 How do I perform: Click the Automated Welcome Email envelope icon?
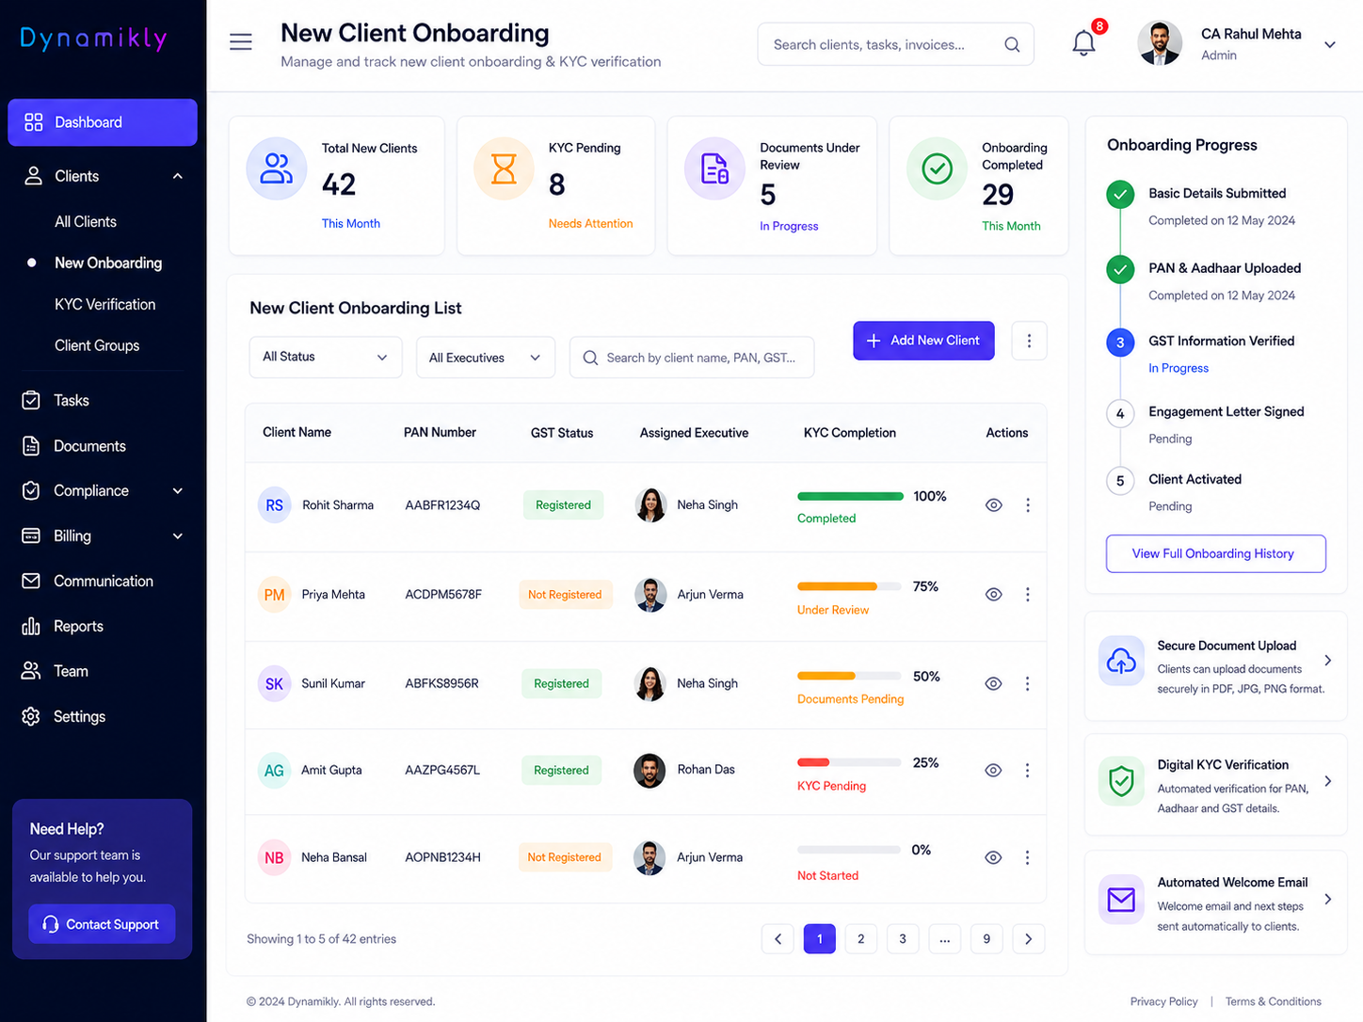coord(1121,900)
